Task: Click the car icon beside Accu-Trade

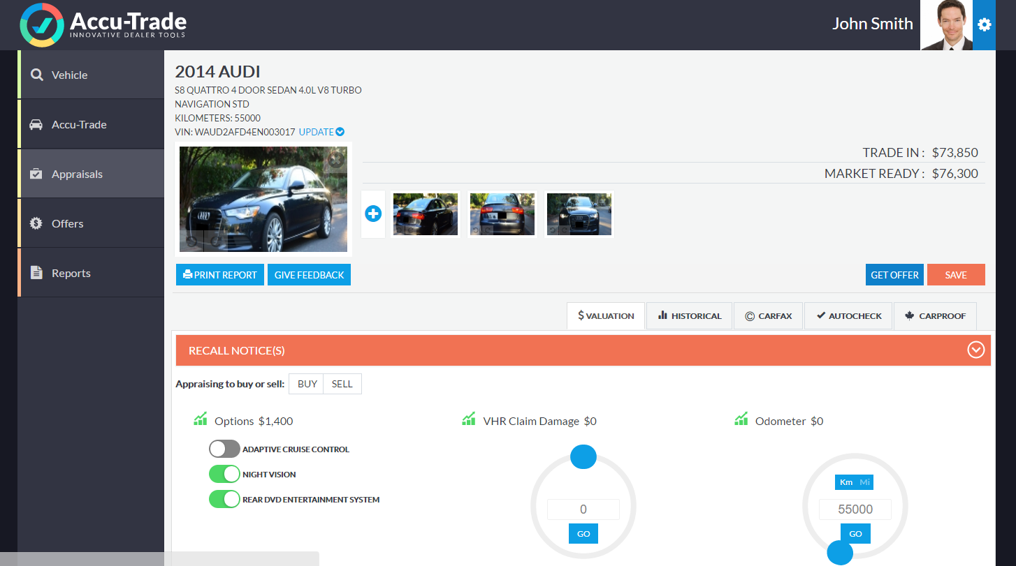Action: pos(36,124)
